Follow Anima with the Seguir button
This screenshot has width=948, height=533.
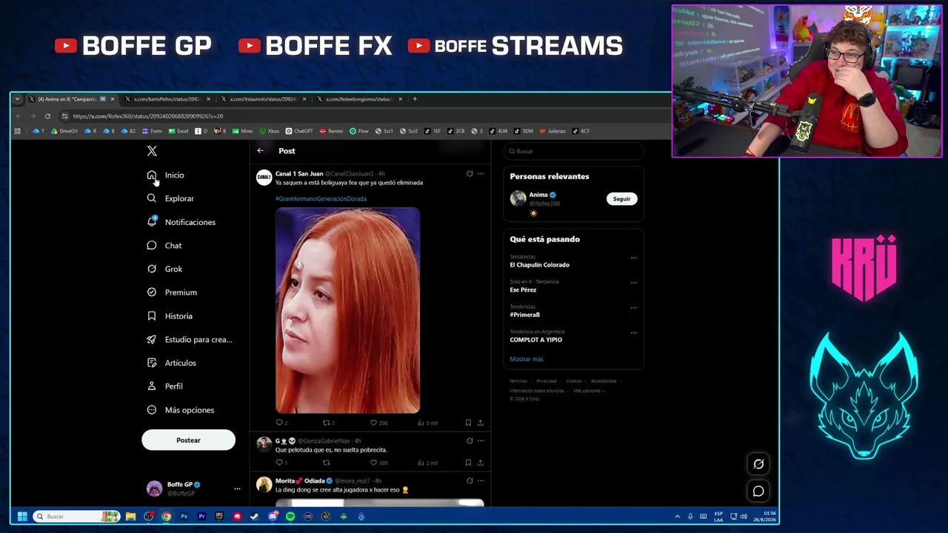pyautogui.click(x=621, y=198)
